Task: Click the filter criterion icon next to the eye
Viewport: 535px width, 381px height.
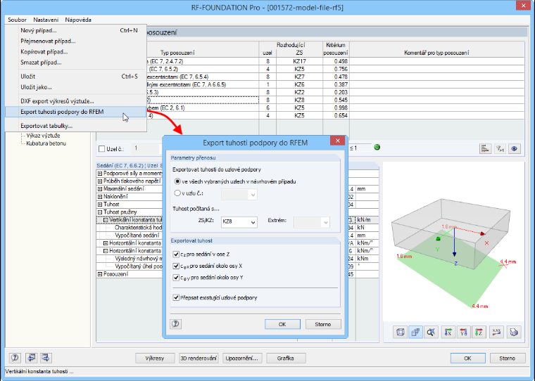Action: point(500,149)
